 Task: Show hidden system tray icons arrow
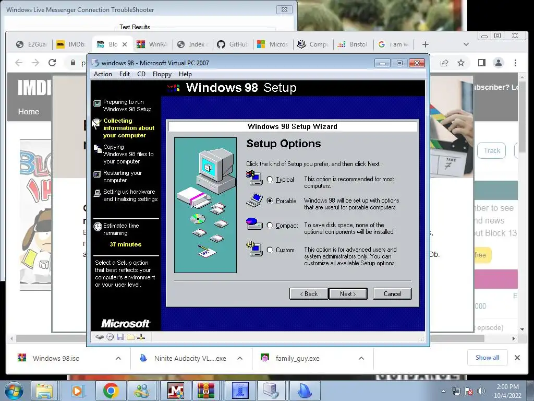(443, 391)
